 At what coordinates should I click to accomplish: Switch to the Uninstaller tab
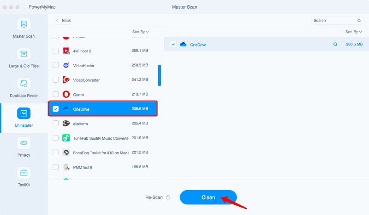coord(24,118)
